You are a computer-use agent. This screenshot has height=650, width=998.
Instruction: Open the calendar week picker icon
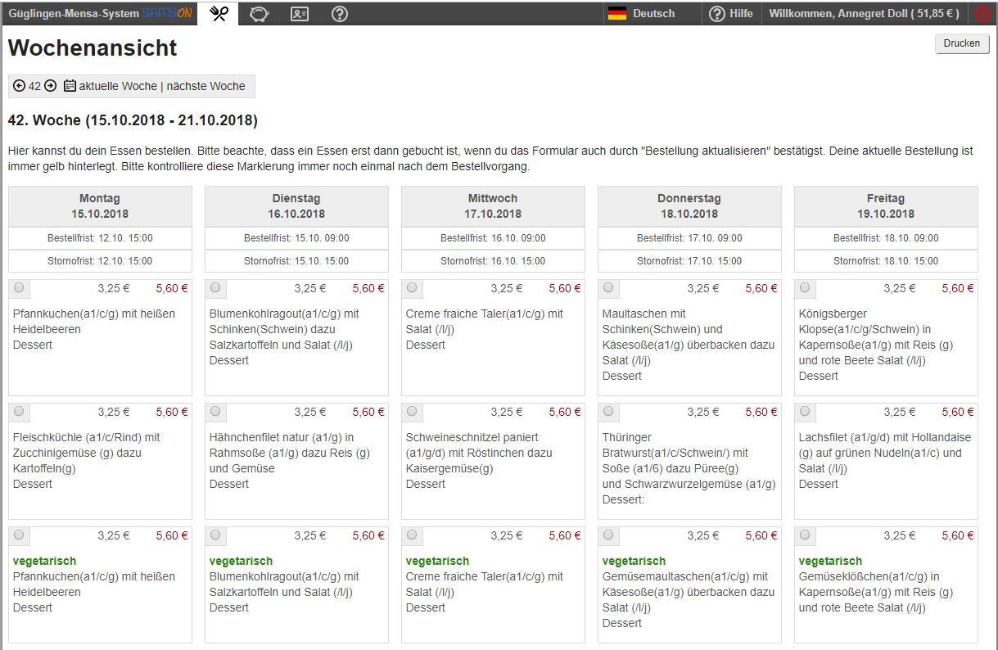[70, 86]
